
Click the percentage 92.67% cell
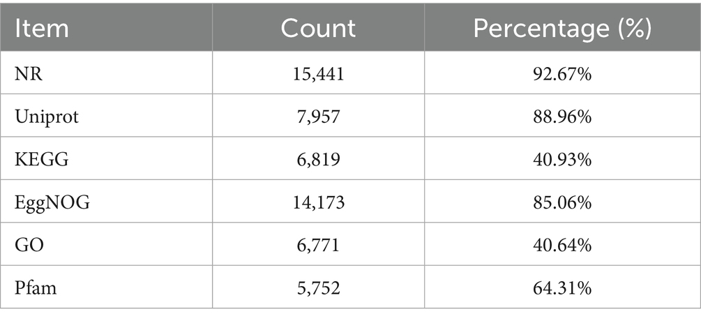[x=562, y=74]
